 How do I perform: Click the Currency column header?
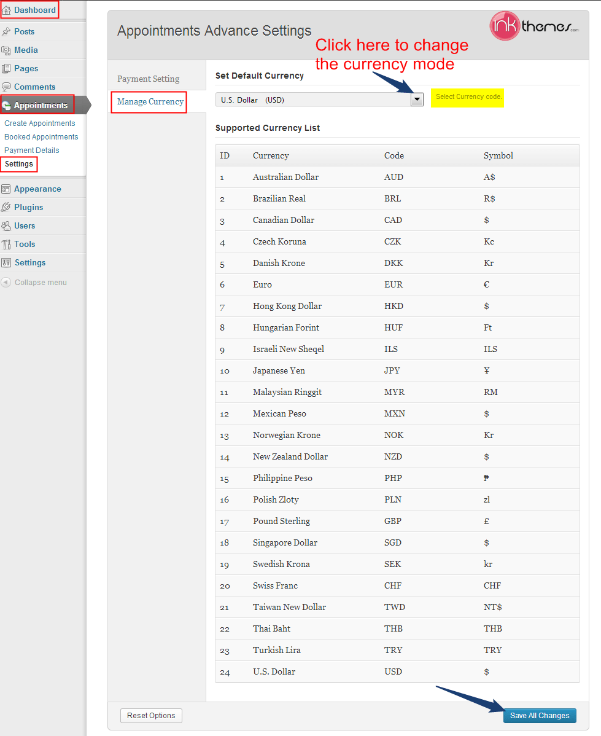click(271, 156)
